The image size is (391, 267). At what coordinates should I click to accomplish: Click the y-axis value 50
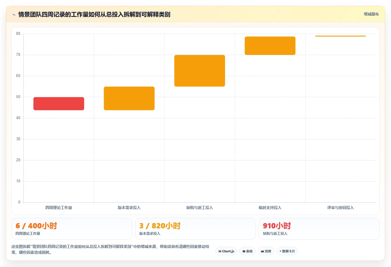18,97
